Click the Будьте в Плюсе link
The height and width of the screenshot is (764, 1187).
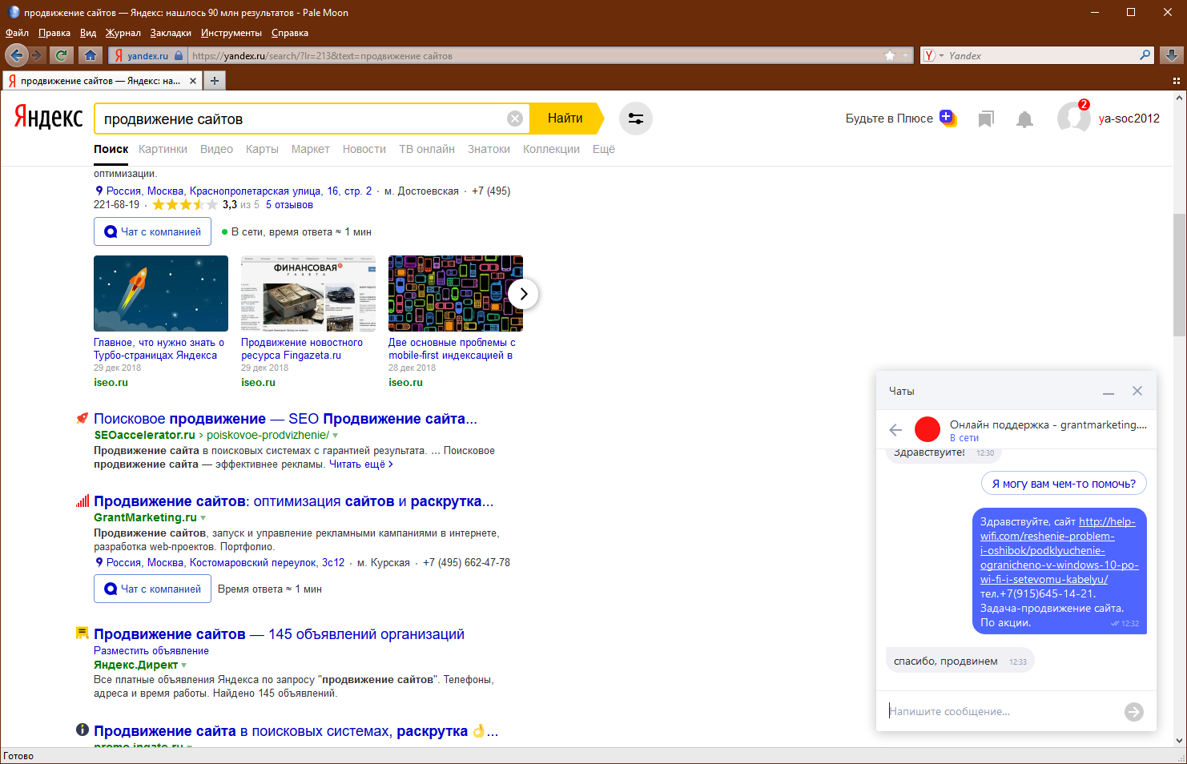pyautogui.click(x=889, y=118)
